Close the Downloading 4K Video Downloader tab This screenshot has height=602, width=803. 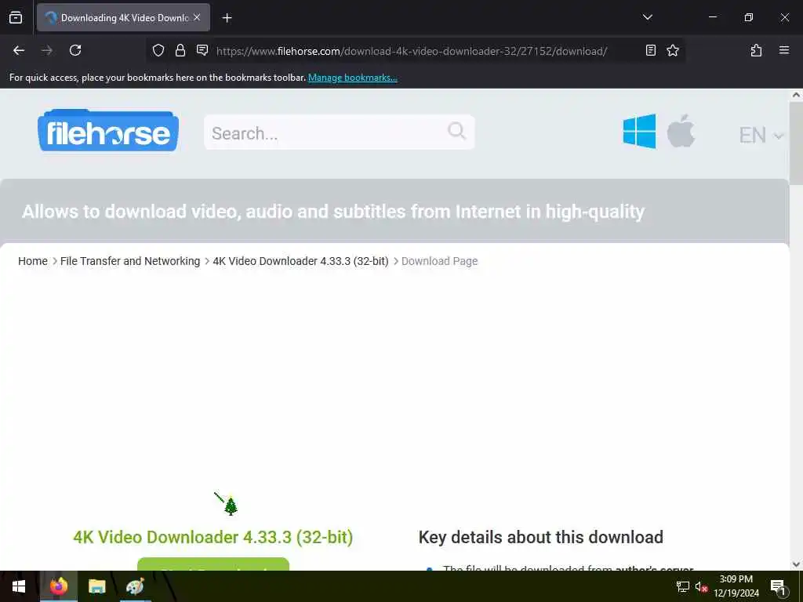tap(197, 17)
